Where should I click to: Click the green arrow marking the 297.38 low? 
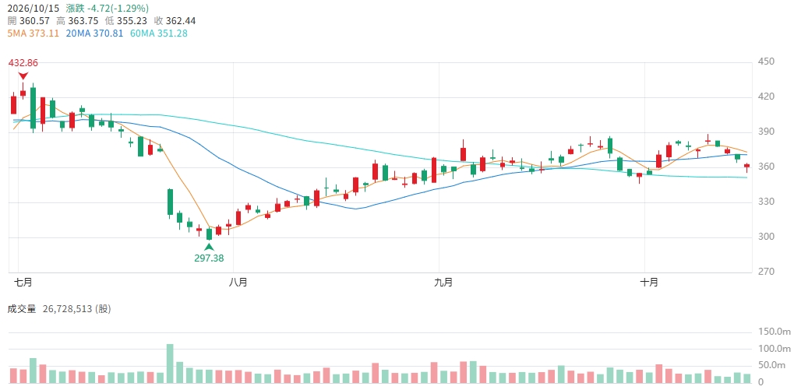click(209, 247)
